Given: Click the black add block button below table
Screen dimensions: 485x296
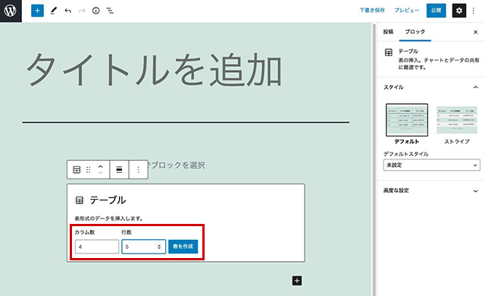Looking at the screenshot, I should point(297,281).
